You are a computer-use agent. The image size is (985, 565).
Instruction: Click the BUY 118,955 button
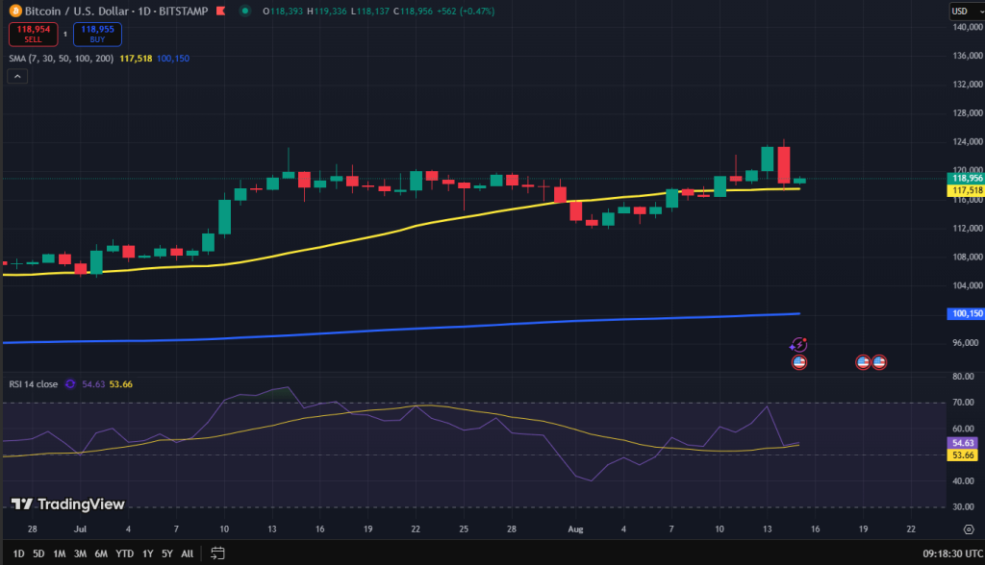pos(97,33)
